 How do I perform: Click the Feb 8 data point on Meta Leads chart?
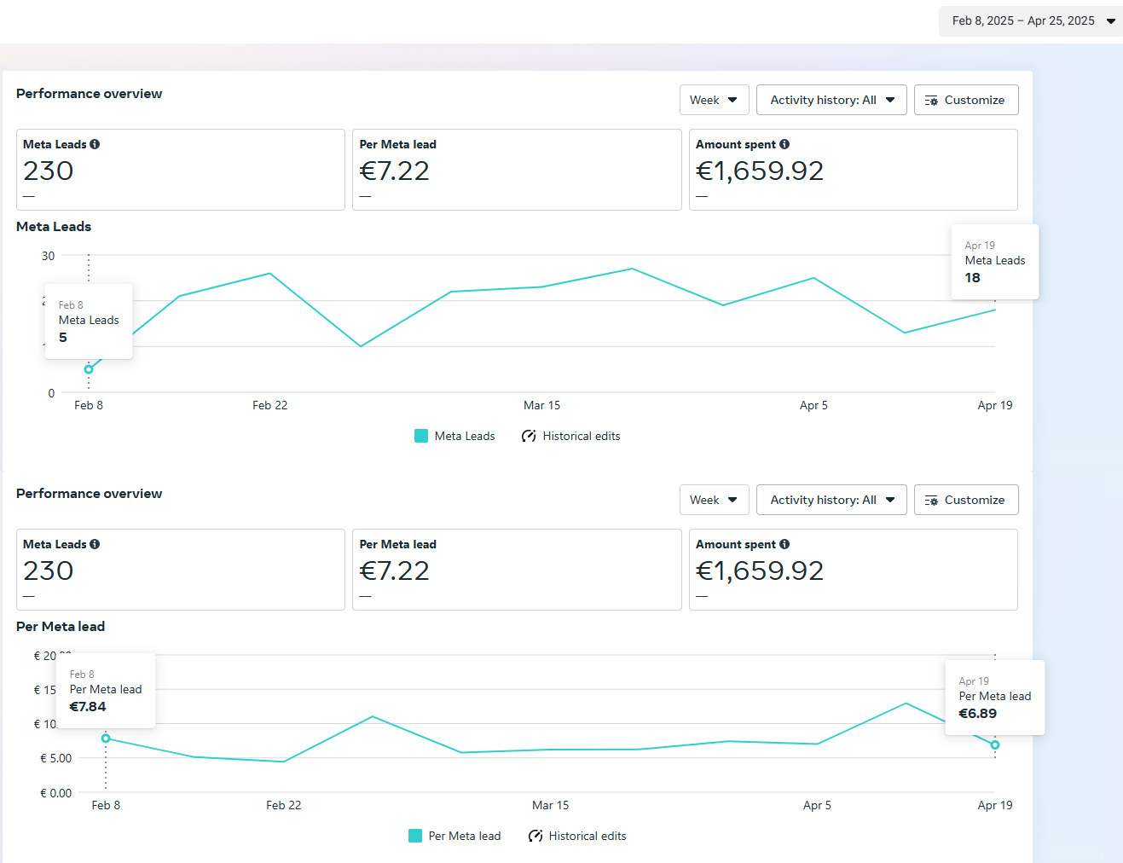pos(89,369)
